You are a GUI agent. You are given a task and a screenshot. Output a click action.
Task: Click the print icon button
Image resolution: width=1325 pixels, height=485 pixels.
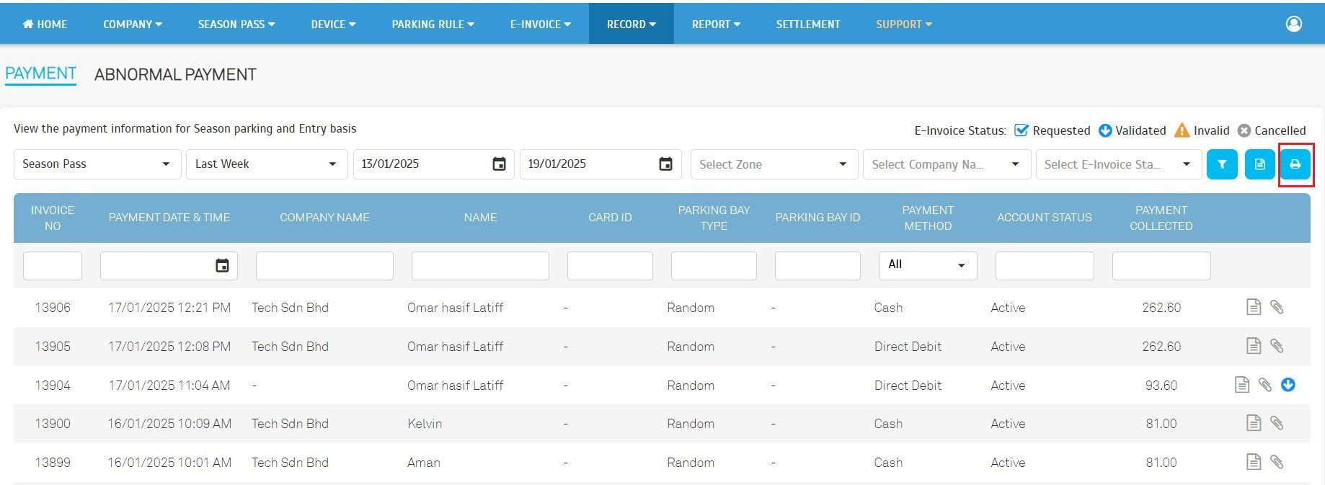(x=1295, y=164)
